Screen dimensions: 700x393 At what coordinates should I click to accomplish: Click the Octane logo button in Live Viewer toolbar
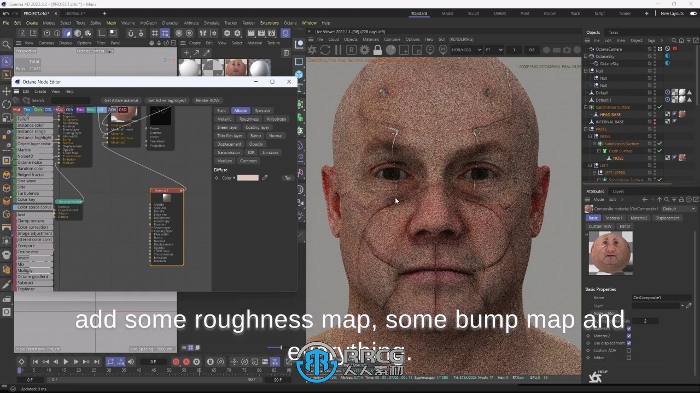click(x=312, y=50)
